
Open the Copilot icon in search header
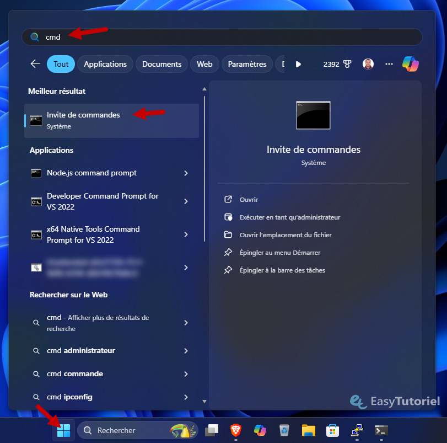[x=410, y=64]
